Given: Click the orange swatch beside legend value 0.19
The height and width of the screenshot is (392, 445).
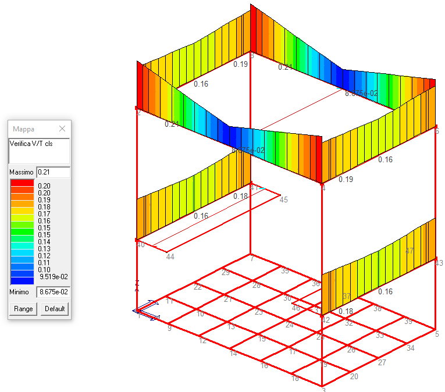Looking at the screenshot, I should (x=22, y=197).
